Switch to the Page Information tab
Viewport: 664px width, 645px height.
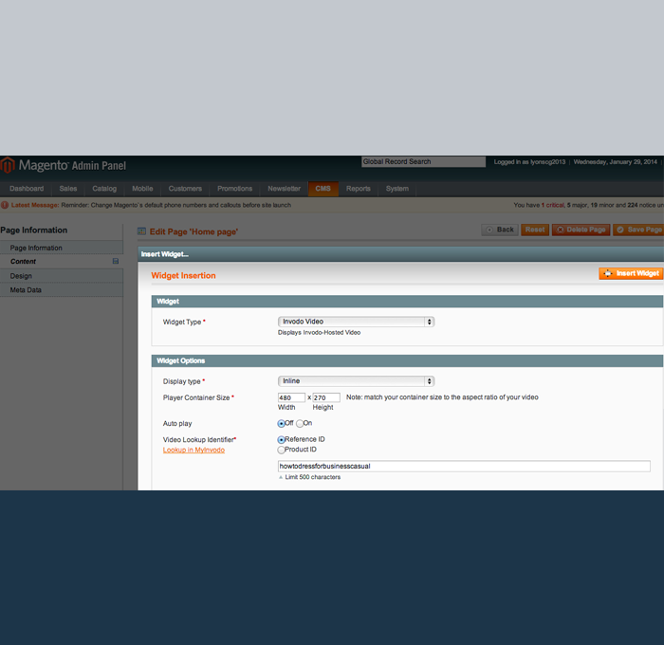[x=62, y=248]
